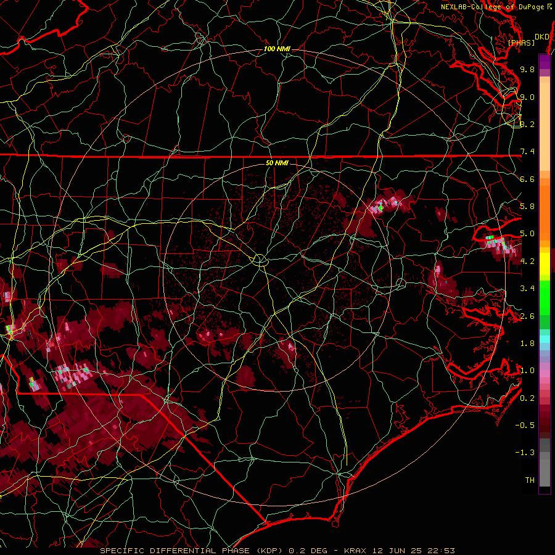Click the 5.0 scale value

[x=527, y=234]
